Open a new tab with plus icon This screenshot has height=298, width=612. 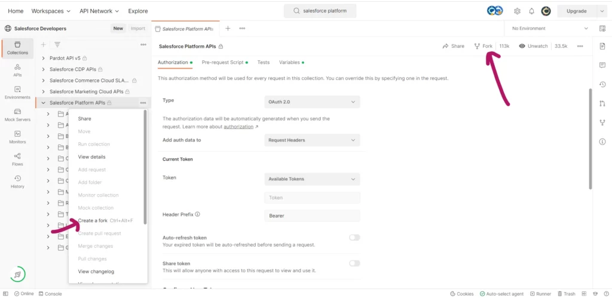[x=228, y=28]
